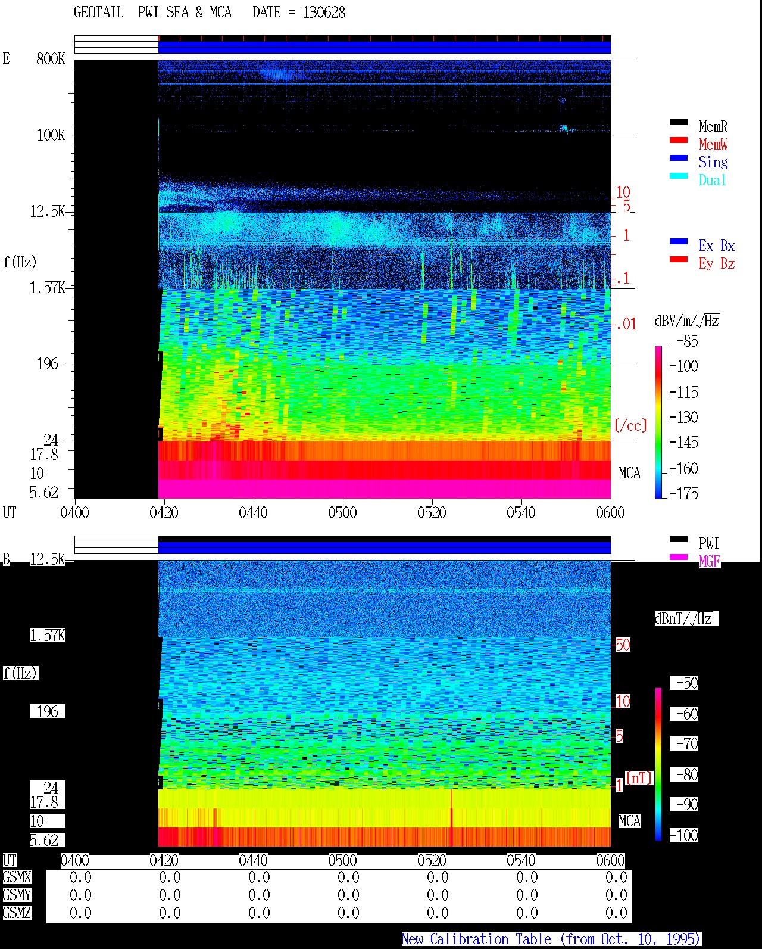Click the 'f(Hz)' axis label of the B panel

pos(20,673)
